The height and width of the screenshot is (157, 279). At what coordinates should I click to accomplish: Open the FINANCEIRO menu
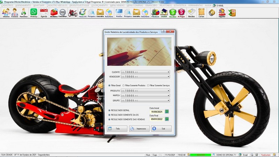pos(151,6)
